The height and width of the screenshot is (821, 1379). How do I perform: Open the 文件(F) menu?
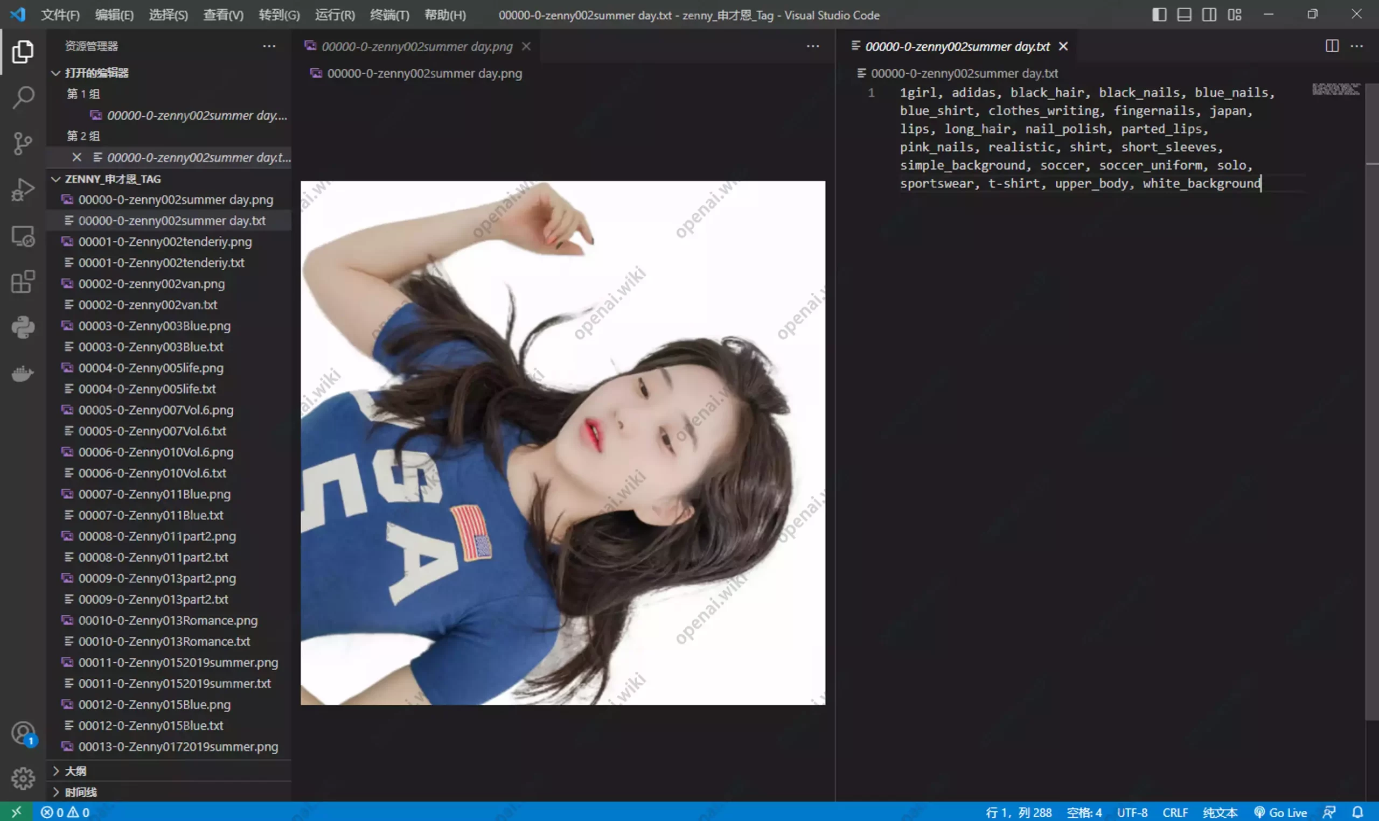pyautogui.click(x=60, y=15)
